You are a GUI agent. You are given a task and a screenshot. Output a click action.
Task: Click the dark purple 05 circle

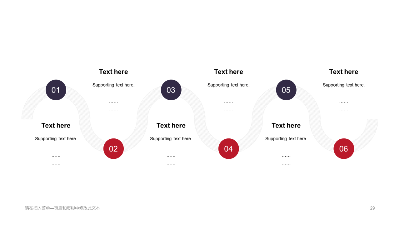tap(286, 90)
